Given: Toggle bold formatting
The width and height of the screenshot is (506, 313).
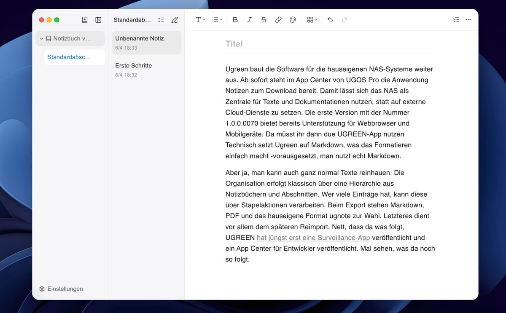Looking at the screenshot, I should coord(235,20).
